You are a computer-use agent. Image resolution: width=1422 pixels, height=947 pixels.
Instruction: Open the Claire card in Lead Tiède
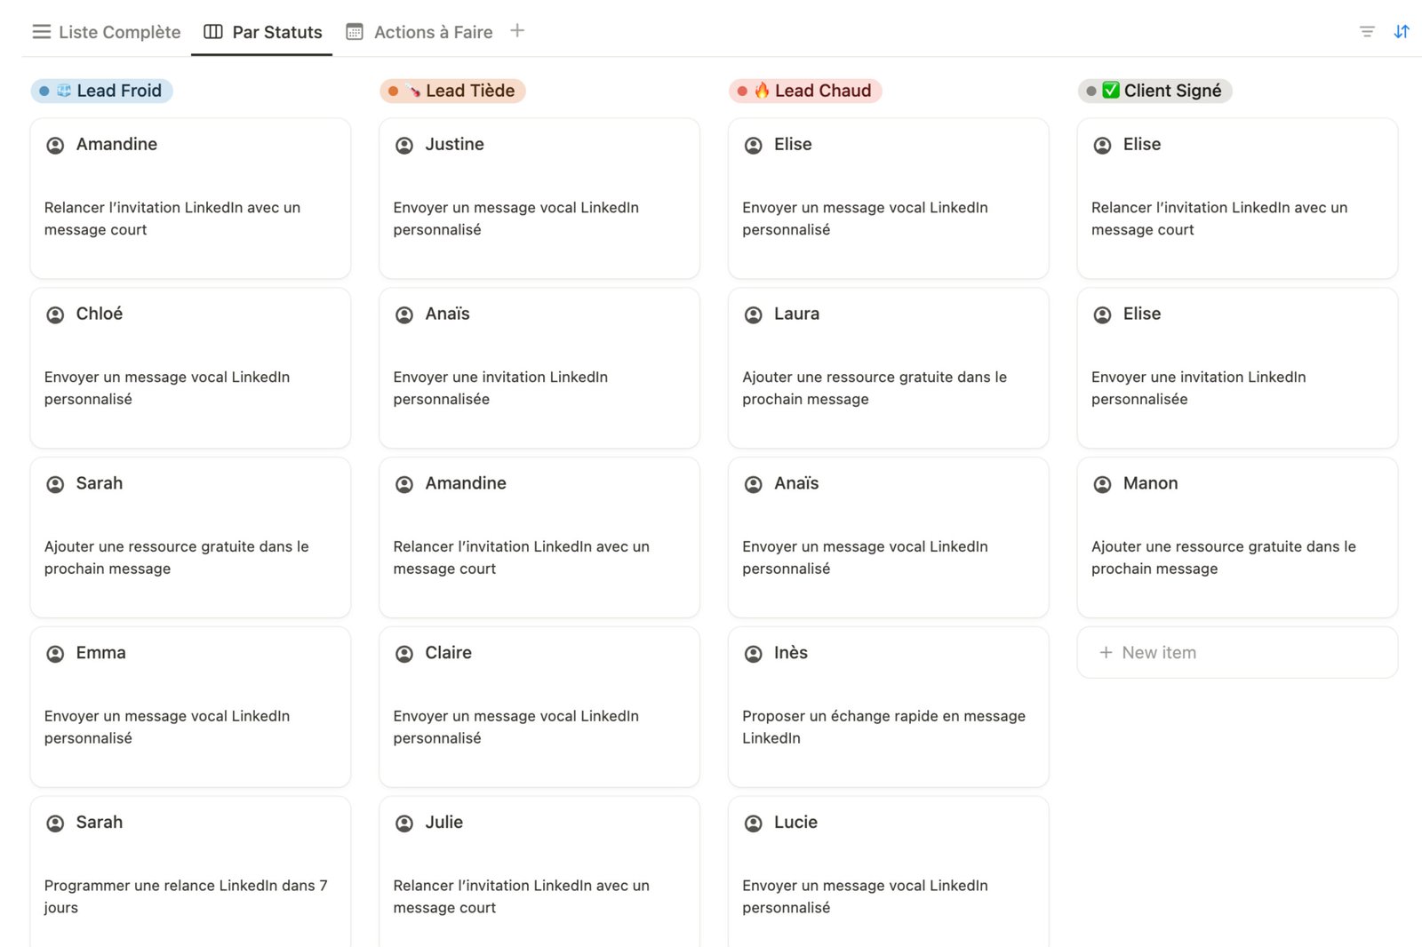click(539, 707)
